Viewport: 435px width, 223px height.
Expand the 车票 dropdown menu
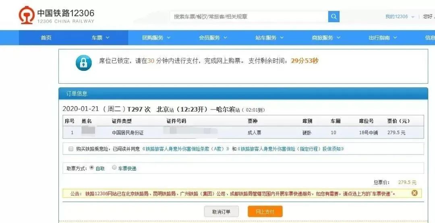pyautogui.click(x=100, y=38)
